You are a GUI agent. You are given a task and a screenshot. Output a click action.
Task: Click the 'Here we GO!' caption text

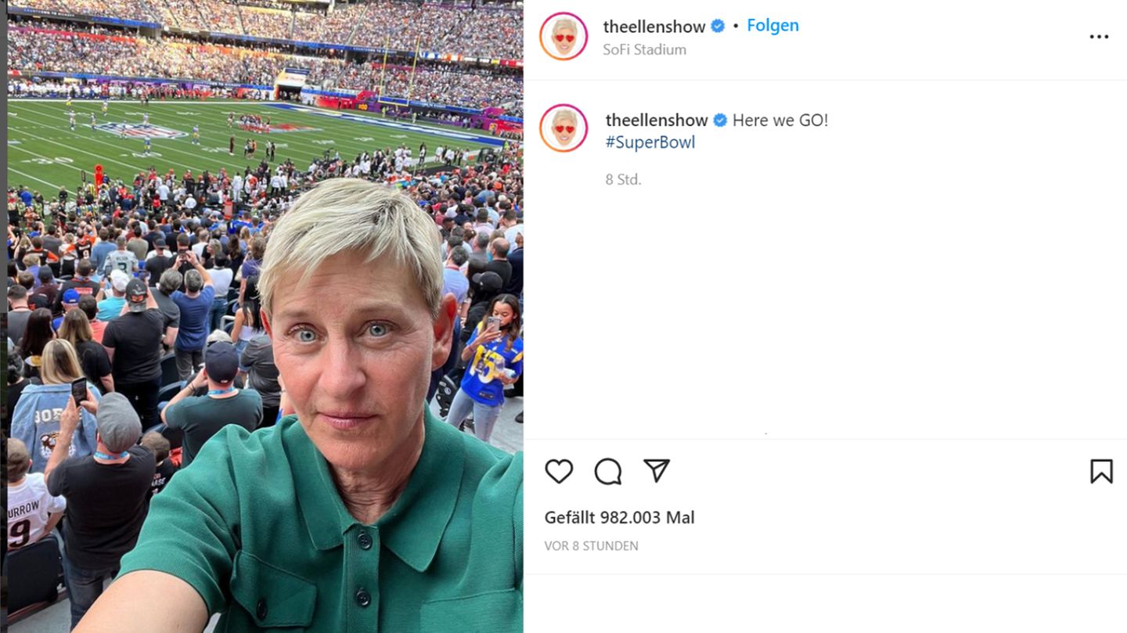[x=780, y=120]
